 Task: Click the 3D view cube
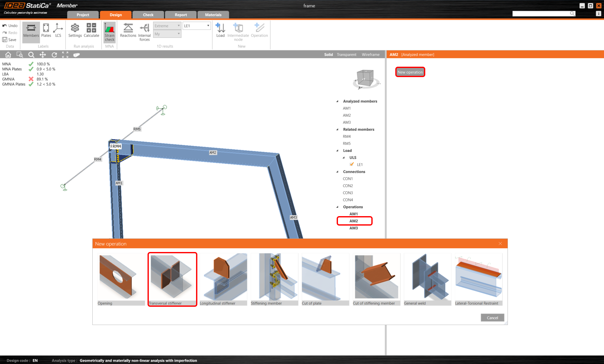click(x=366, y=79)
